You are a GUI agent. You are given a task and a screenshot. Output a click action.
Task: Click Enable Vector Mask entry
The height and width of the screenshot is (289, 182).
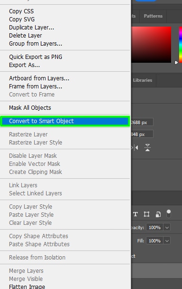click(x=34, y=164)
